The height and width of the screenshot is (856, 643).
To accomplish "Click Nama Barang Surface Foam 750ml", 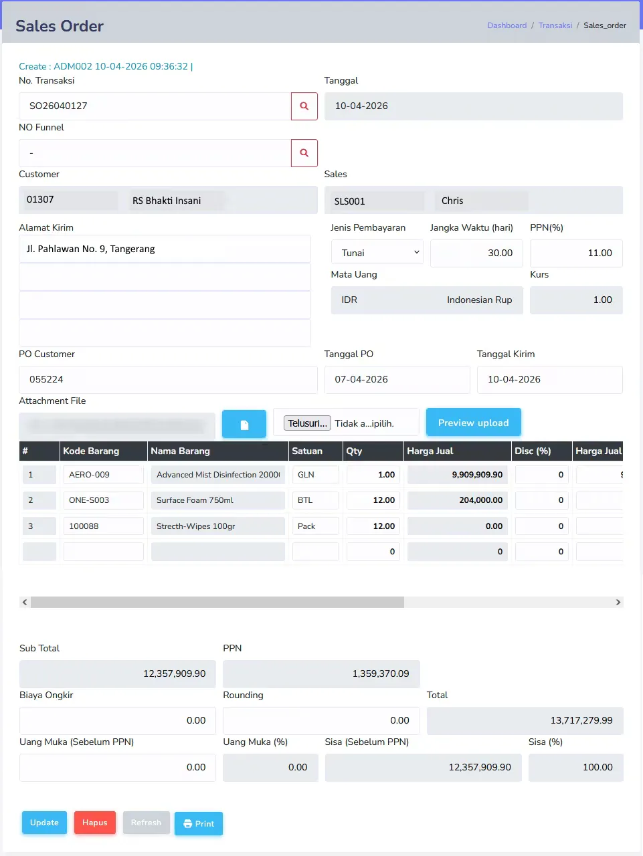I will tap(218, 500).
